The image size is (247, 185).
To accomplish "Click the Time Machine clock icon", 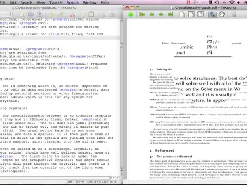I will point(217,2).
